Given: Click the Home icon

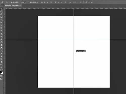Looking at the screenshot, I should click(2, 2).
